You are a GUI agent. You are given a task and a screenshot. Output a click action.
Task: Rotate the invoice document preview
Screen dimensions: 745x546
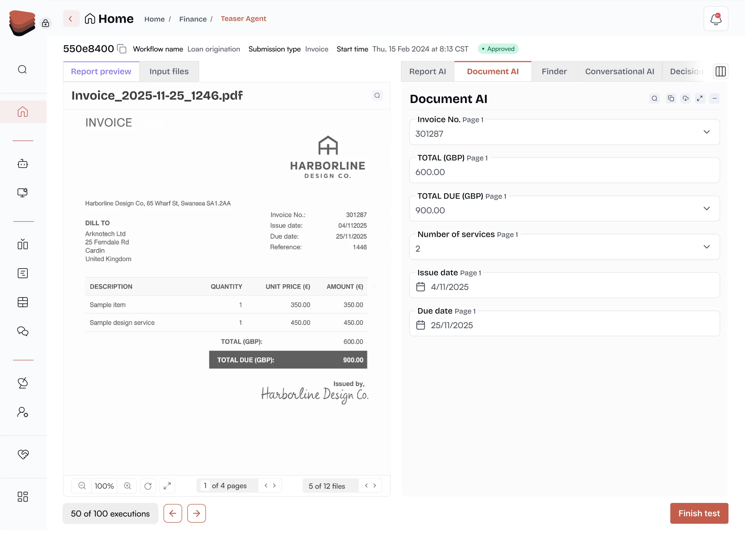point(148,485)
